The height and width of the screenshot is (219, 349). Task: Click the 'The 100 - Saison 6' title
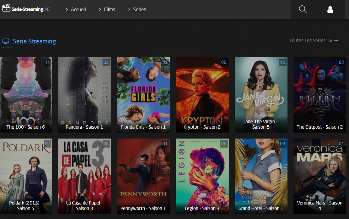25,127
